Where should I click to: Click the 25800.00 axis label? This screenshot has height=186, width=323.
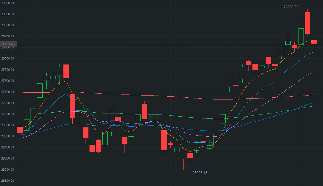(8, 181)
